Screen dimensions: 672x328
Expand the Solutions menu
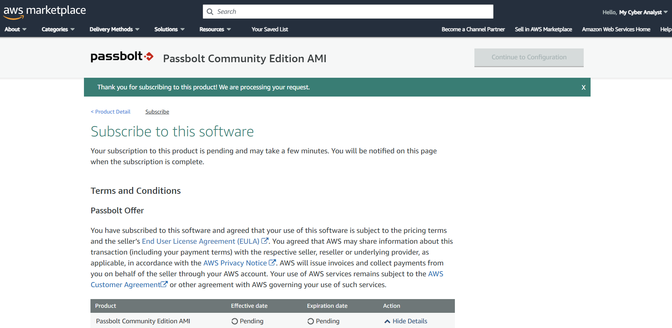coord(169,29)
